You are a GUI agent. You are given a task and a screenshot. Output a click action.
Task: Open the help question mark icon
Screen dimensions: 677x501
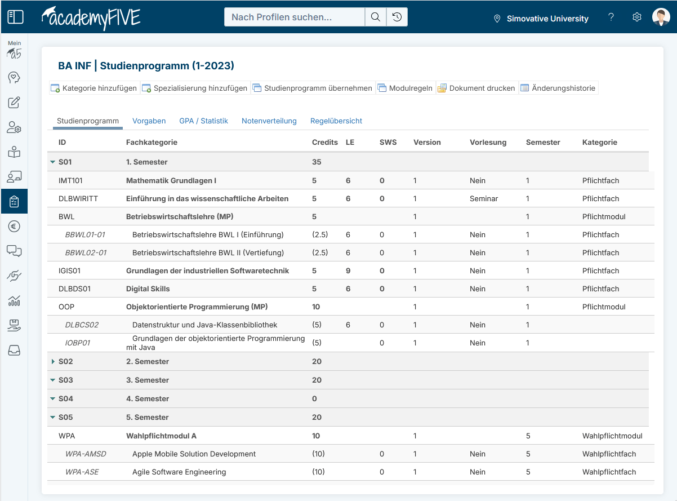611,17
